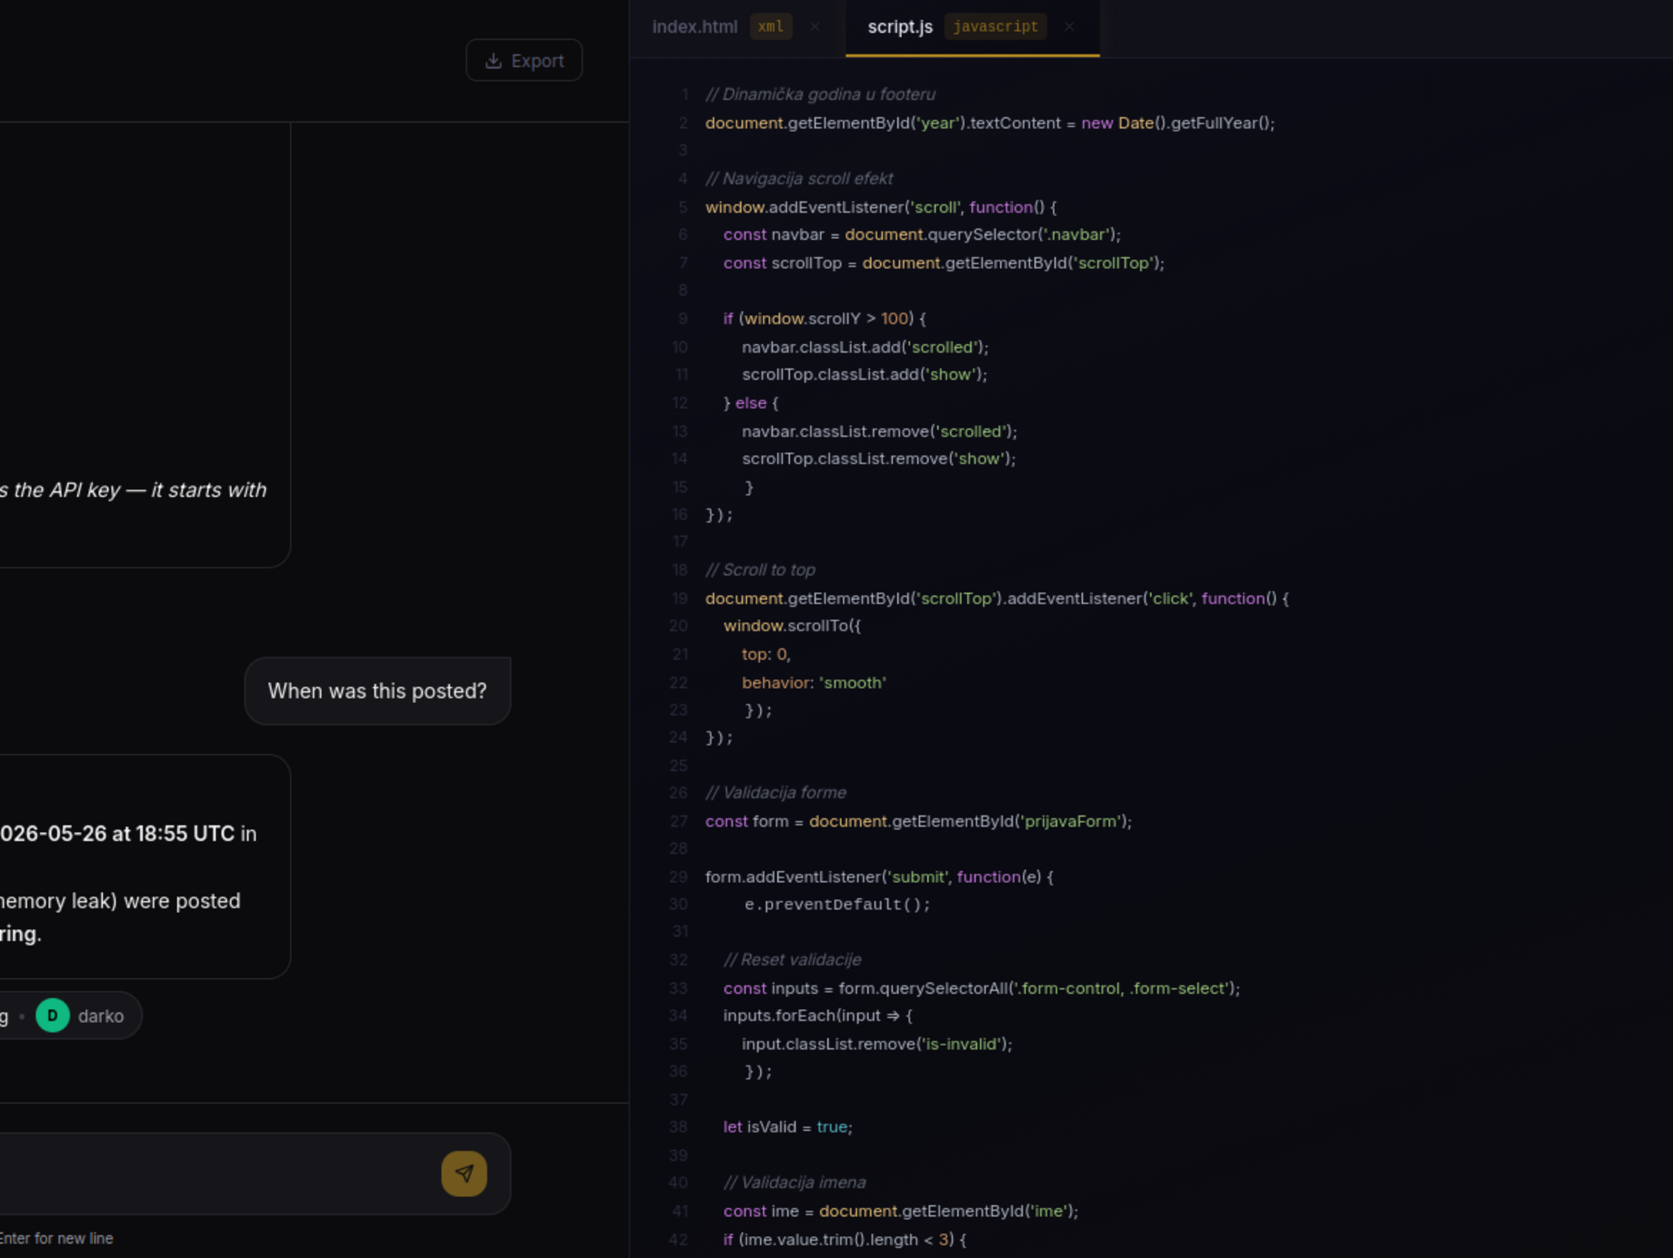Screen dimensions: 1673x1258
Task: Click the 'When was this posted?' message
Action: (377, 691)
